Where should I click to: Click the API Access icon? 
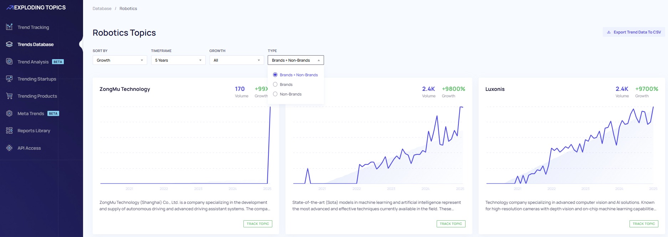9,148
